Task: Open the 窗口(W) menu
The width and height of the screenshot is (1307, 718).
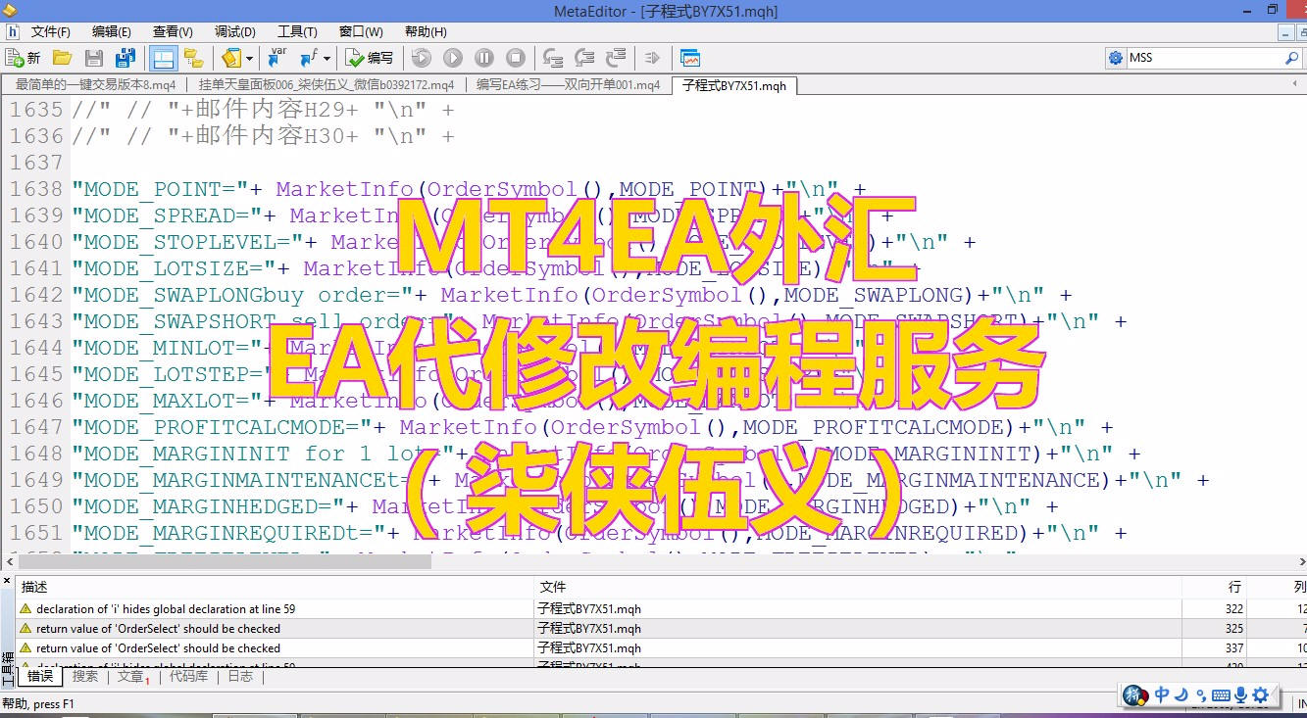Action: pyautogui.click(x=361, y=32)
